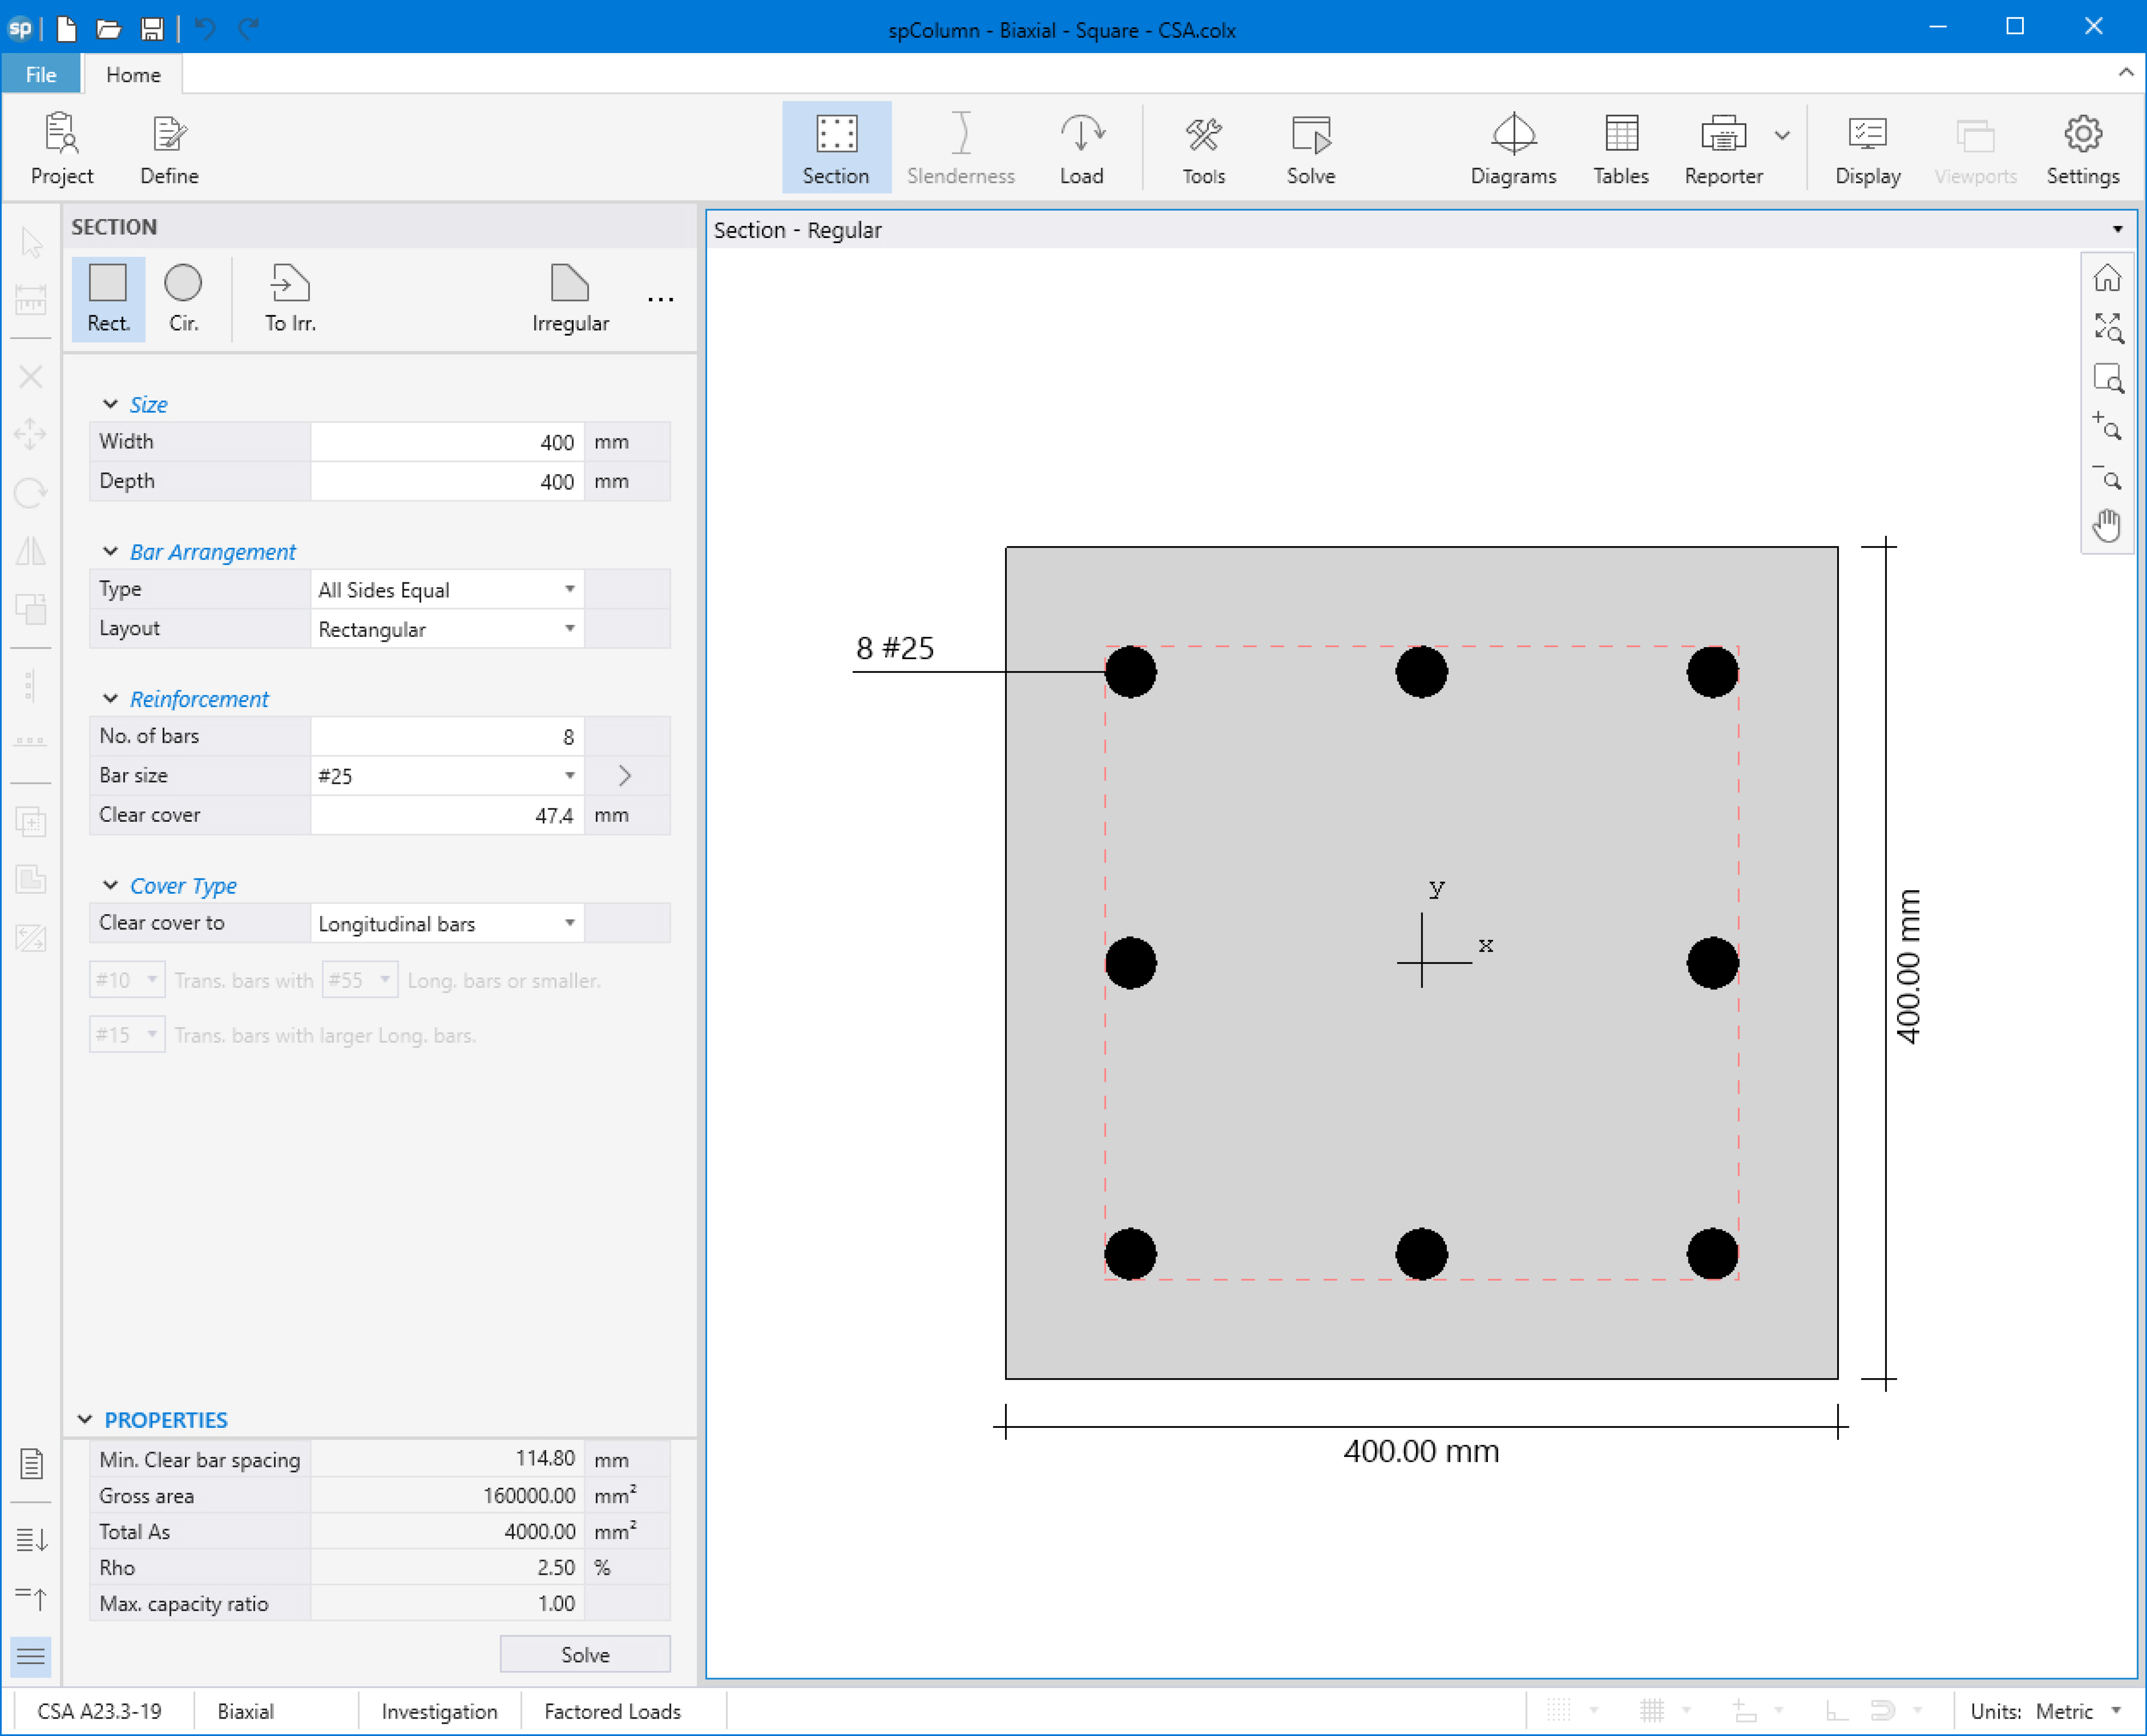
Task: Open the Bar size #25 dropdown
Action: tap(447, 776)
